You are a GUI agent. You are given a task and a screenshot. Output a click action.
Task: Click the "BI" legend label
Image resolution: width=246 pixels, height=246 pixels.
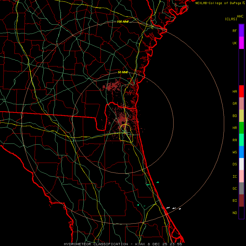[235, 201]
